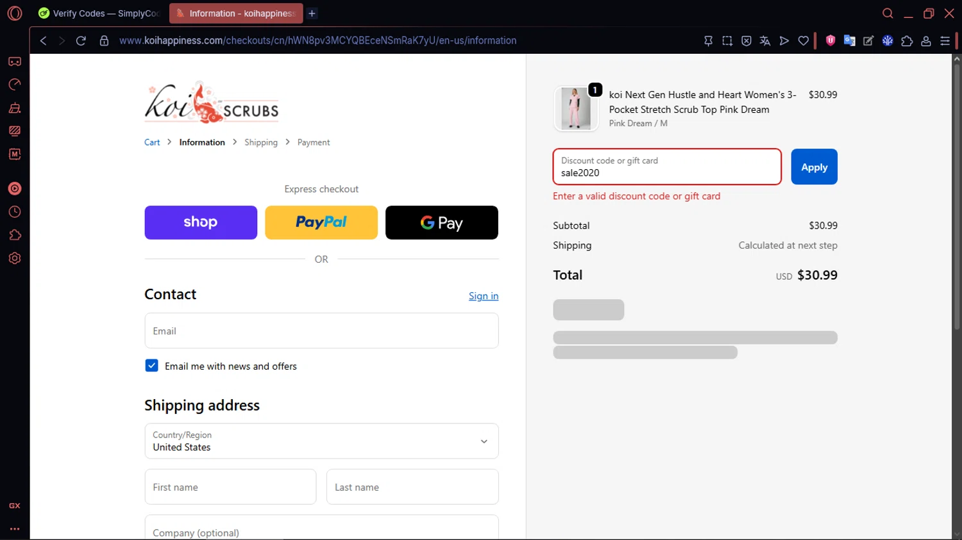Click the pin icon in address bar

[x=708, y=40]
